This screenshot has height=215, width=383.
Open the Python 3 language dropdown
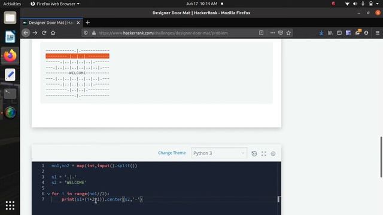(219, 153)
